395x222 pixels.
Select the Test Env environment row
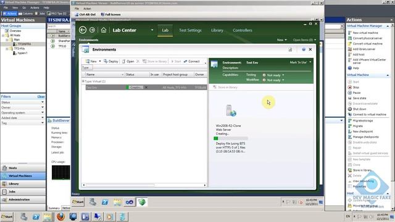click(146, 88)
